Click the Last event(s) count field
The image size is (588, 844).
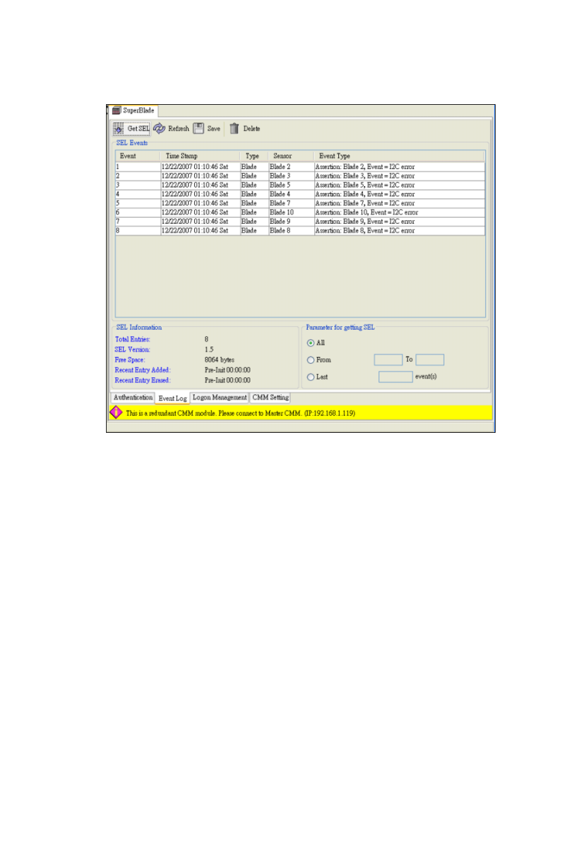coord(396,377)
